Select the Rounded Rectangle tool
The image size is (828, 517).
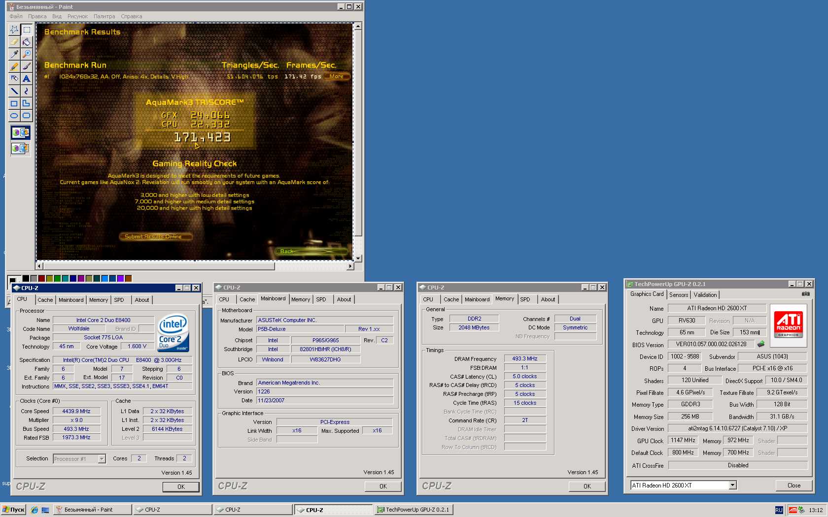[27, 116]
